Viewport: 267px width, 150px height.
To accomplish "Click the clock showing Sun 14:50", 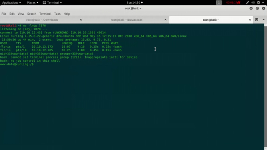I will point(135,2).
